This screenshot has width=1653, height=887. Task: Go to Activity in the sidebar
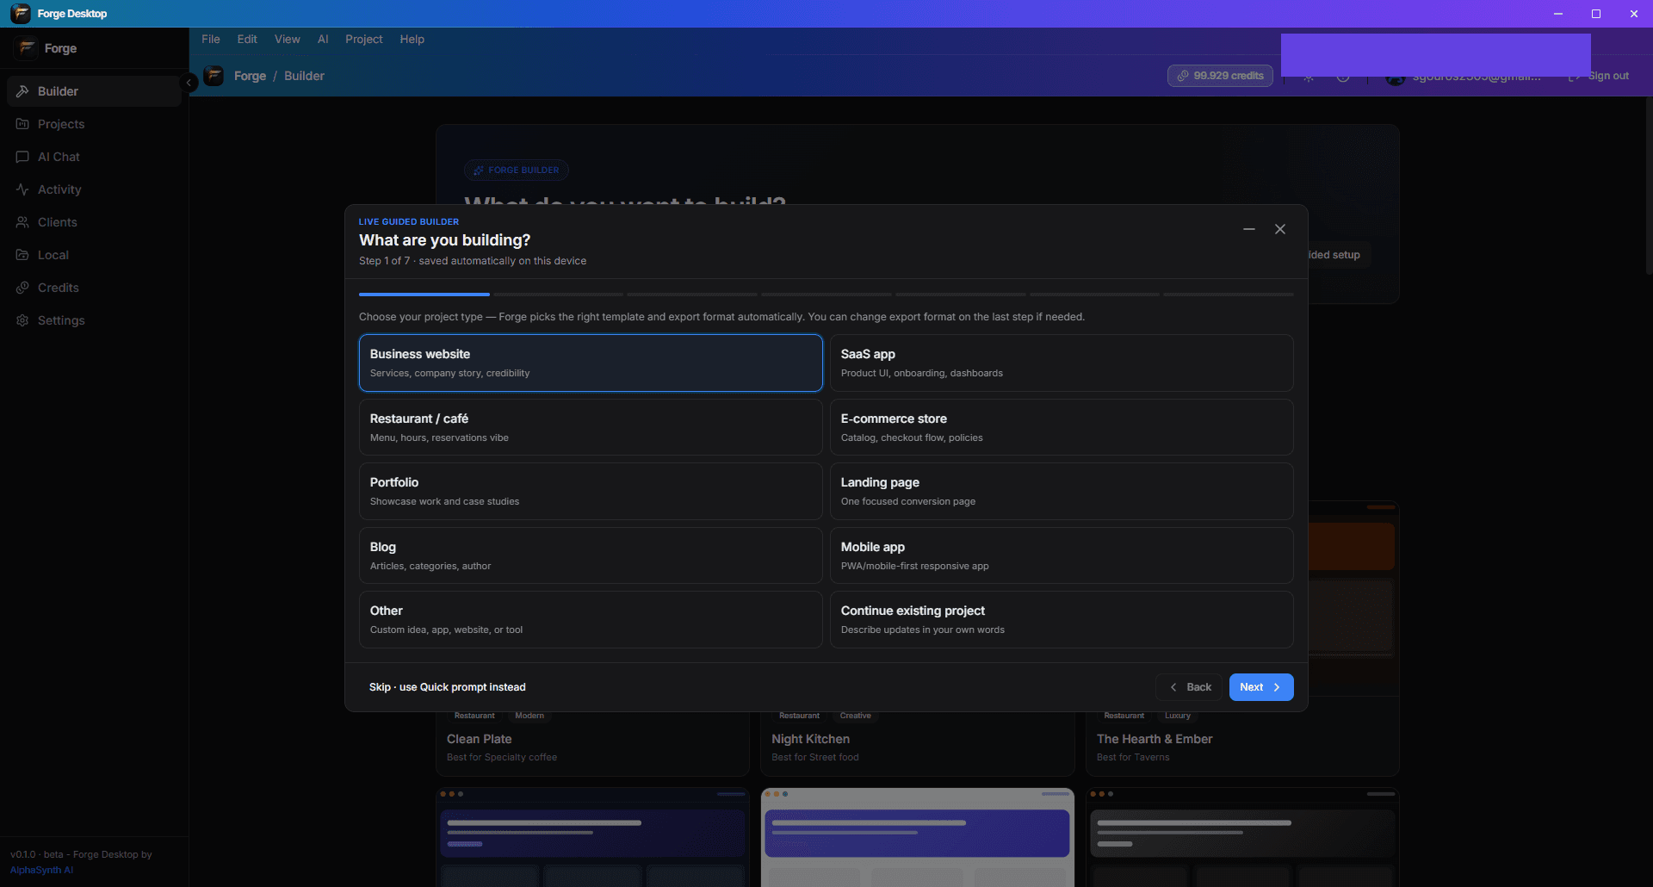[94, 189]
